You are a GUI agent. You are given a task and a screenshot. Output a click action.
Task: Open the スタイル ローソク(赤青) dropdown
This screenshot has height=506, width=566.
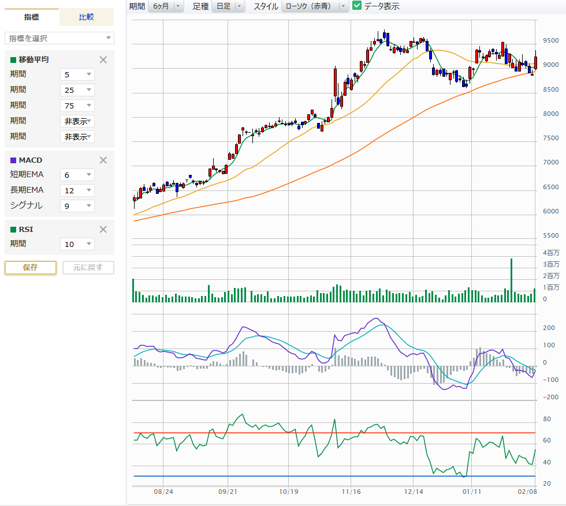tap(315, 6)
